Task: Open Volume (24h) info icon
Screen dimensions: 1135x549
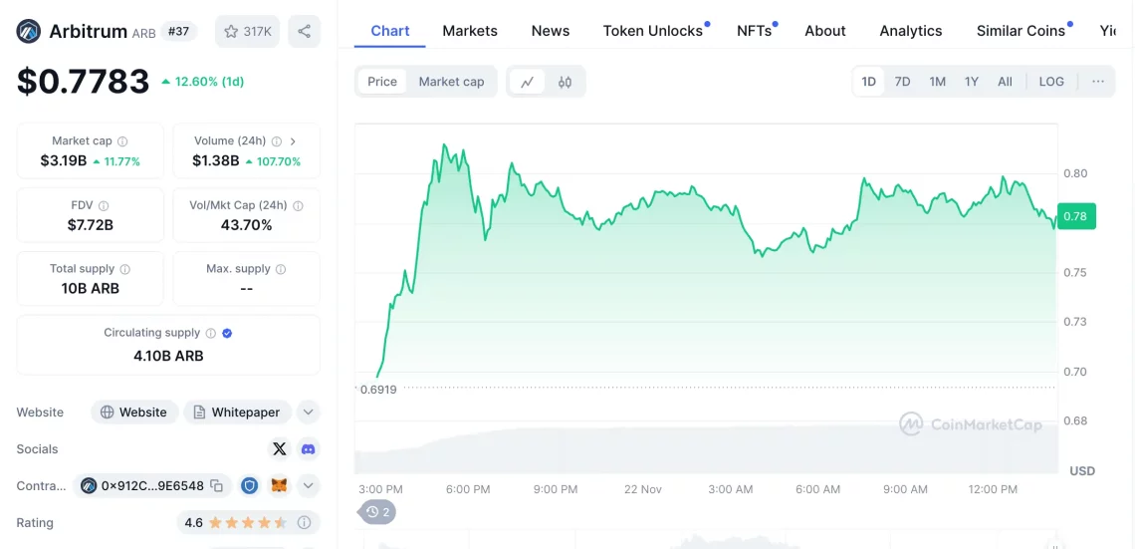Action: click(x=276, y=141)
